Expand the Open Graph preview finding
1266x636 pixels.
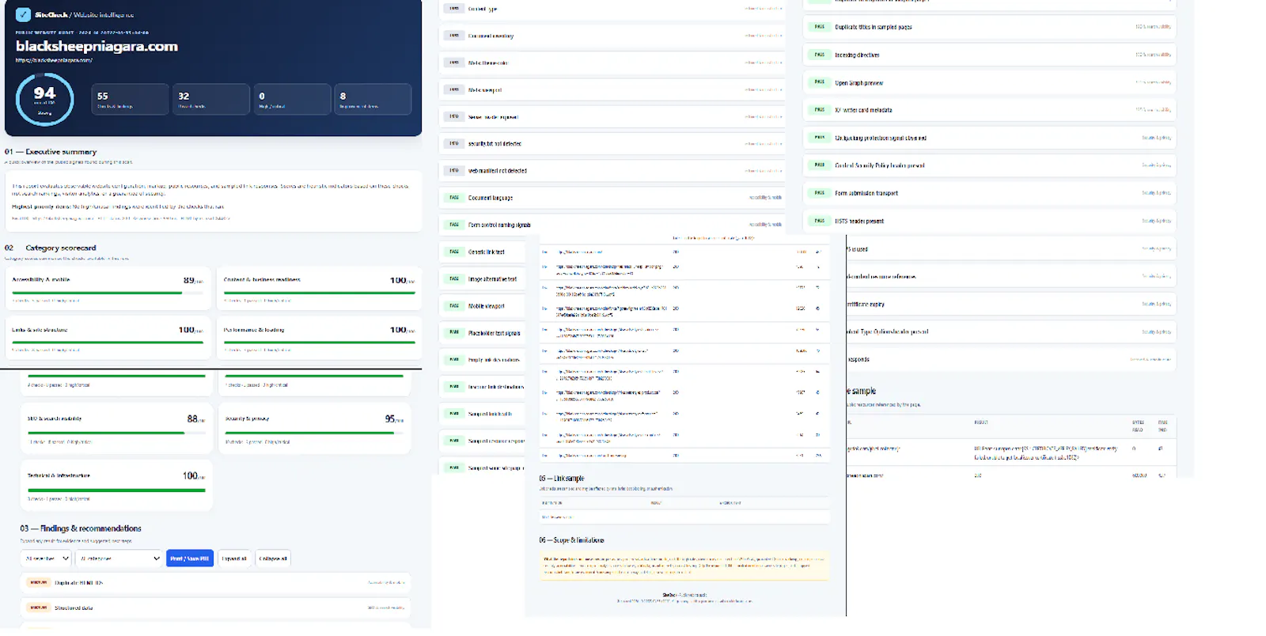click(990, 83)
